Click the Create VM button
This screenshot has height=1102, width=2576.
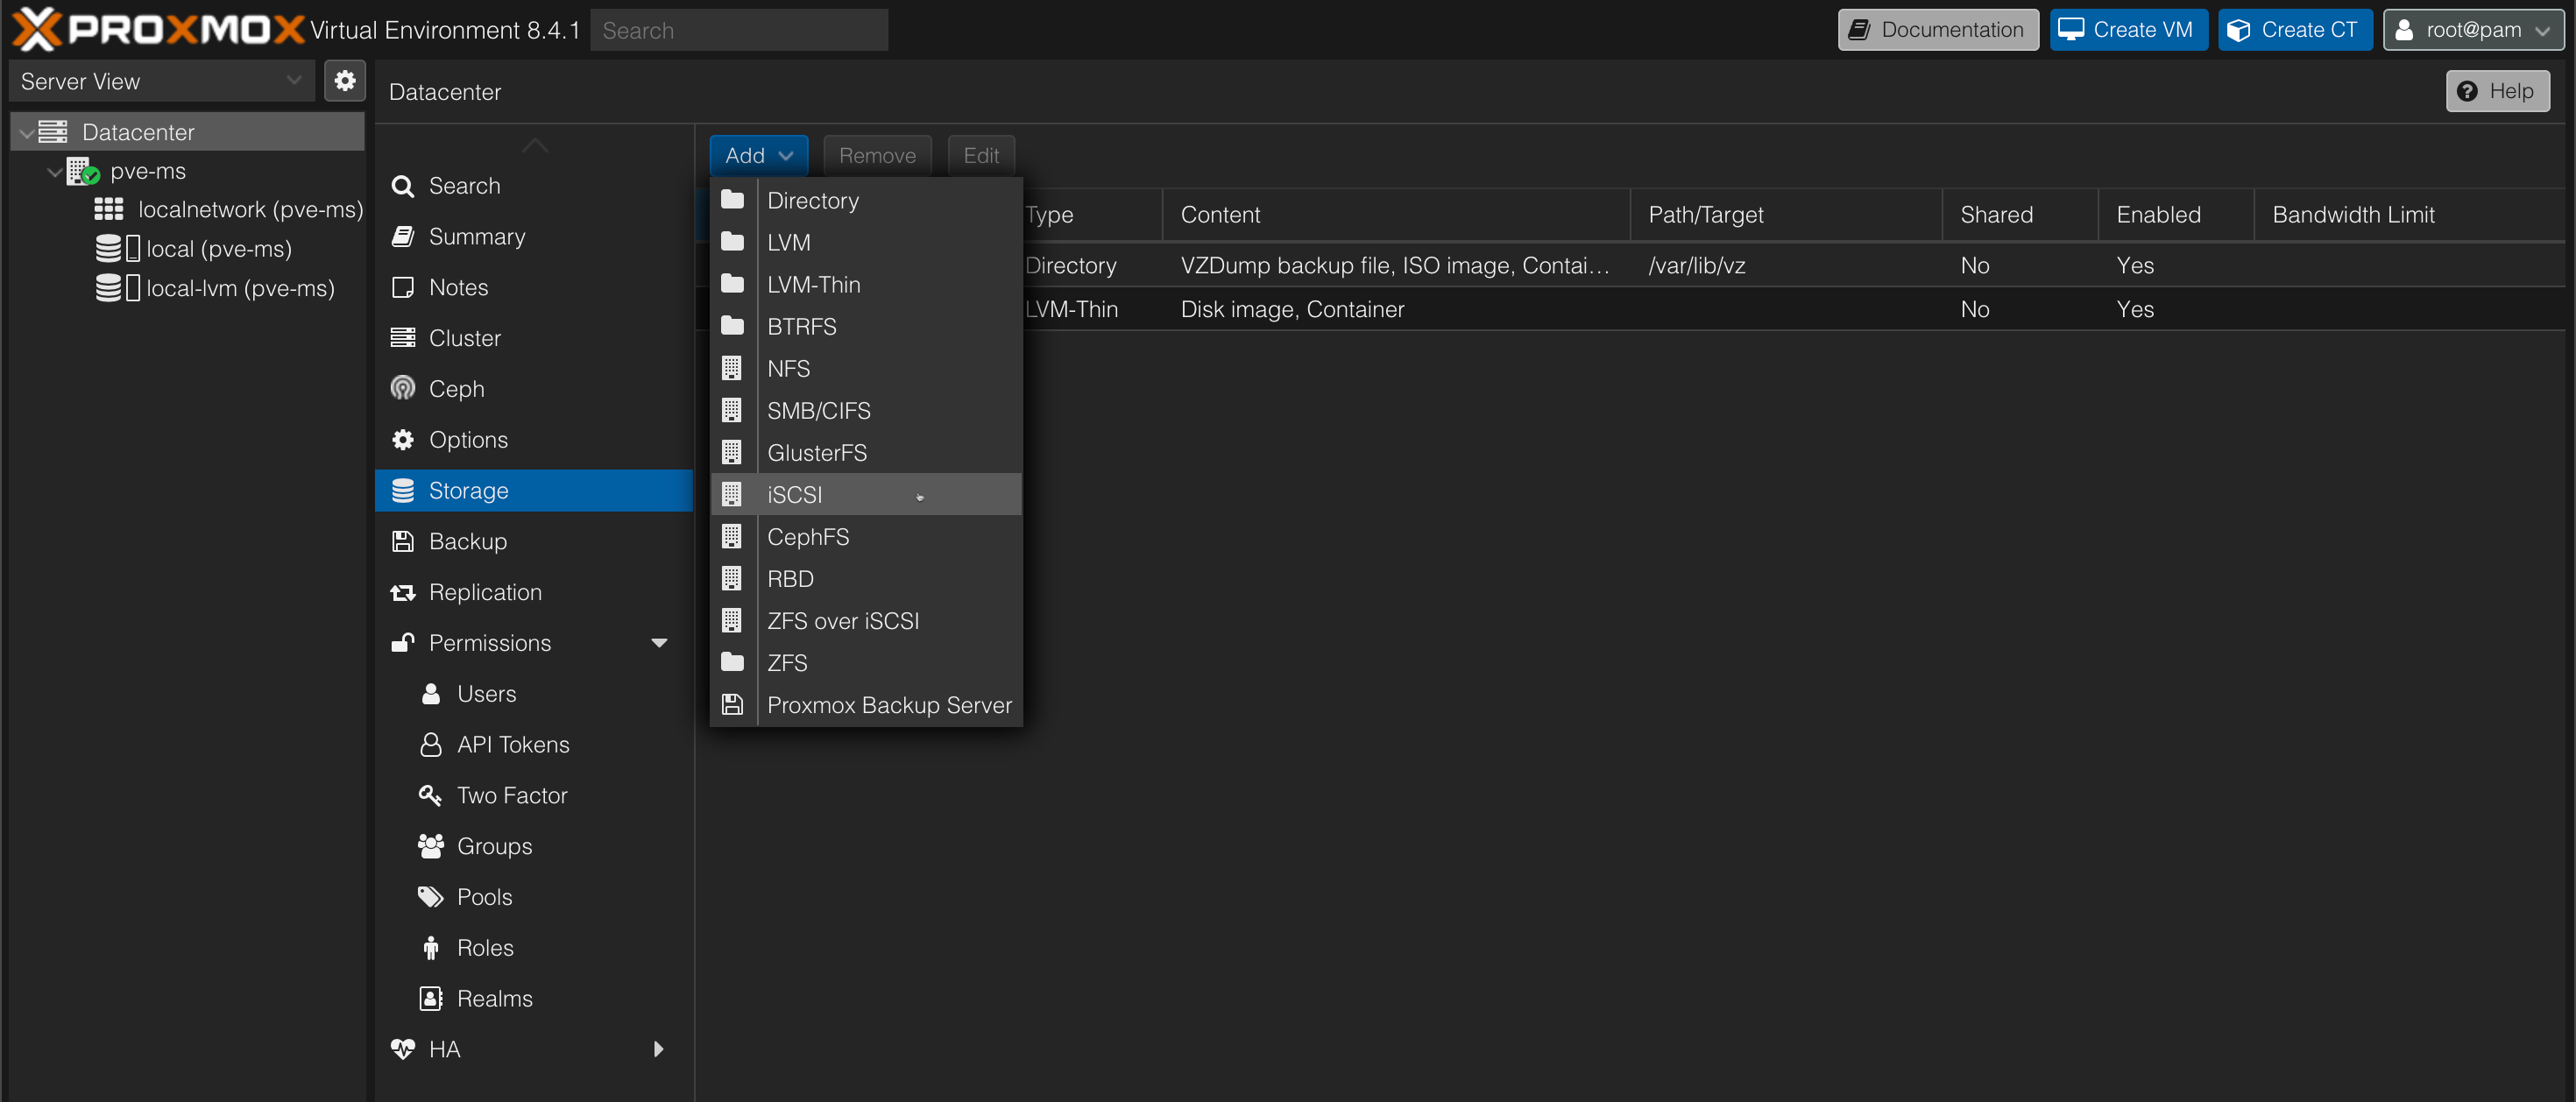point(2128,30)
